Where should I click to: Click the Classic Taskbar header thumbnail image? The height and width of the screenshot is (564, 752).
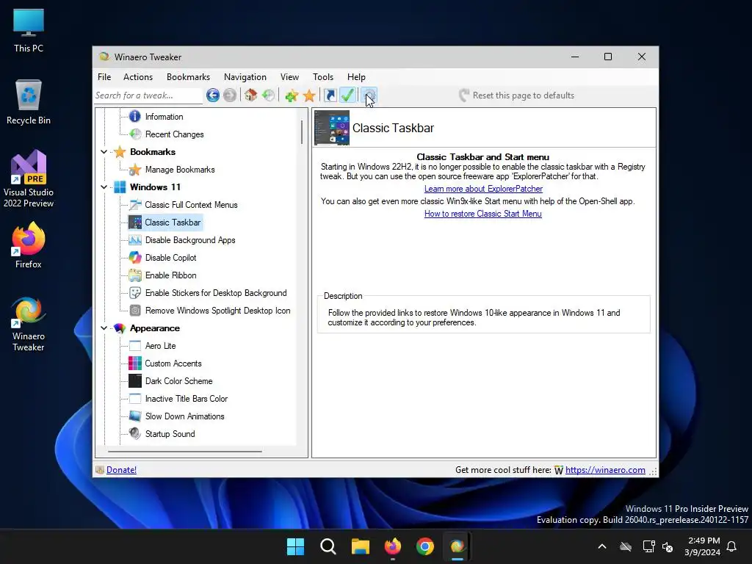click(x=332, y=128)
